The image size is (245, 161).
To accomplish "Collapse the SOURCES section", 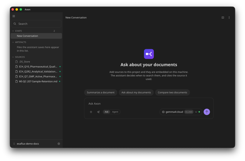I will tap(13, 57).
